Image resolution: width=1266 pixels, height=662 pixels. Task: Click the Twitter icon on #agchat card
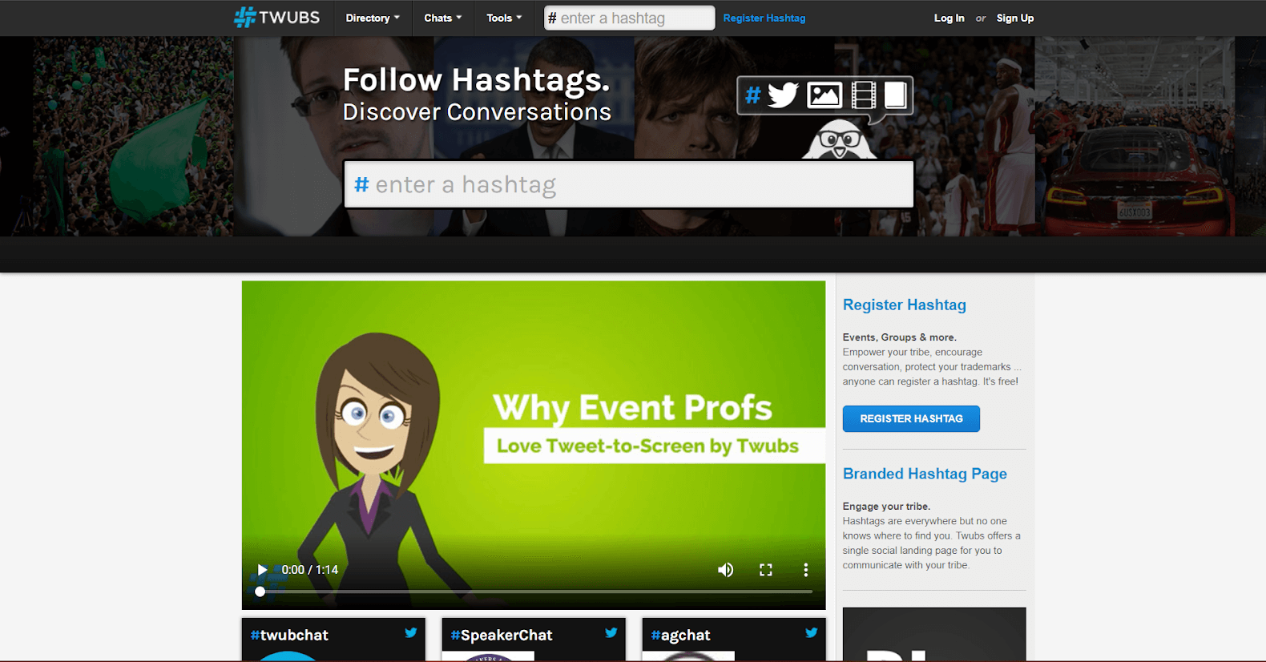pos(812,632)
